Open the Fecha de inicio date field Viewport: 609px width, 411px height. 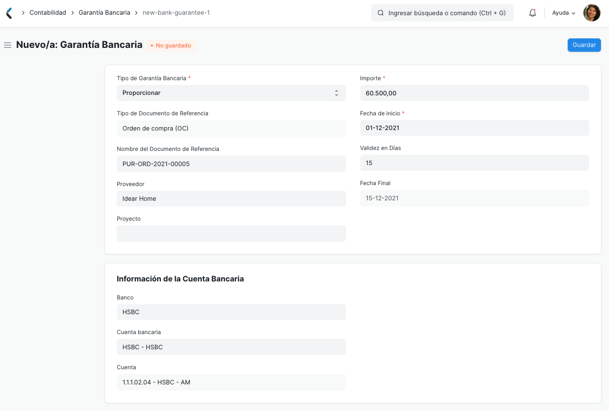(x=474, y=128)
